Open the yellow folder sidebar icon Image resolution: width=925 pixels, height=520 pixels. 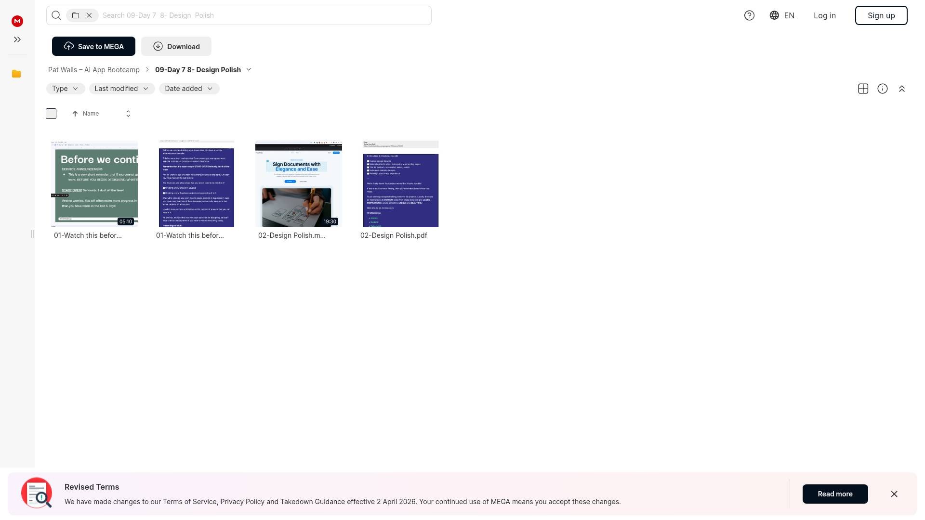point(16,74)
